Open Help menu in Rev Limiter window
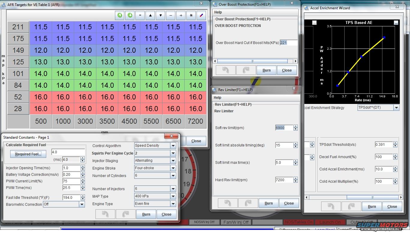The width and height of the screenshot is (410, 233). (x=217, y=98)
